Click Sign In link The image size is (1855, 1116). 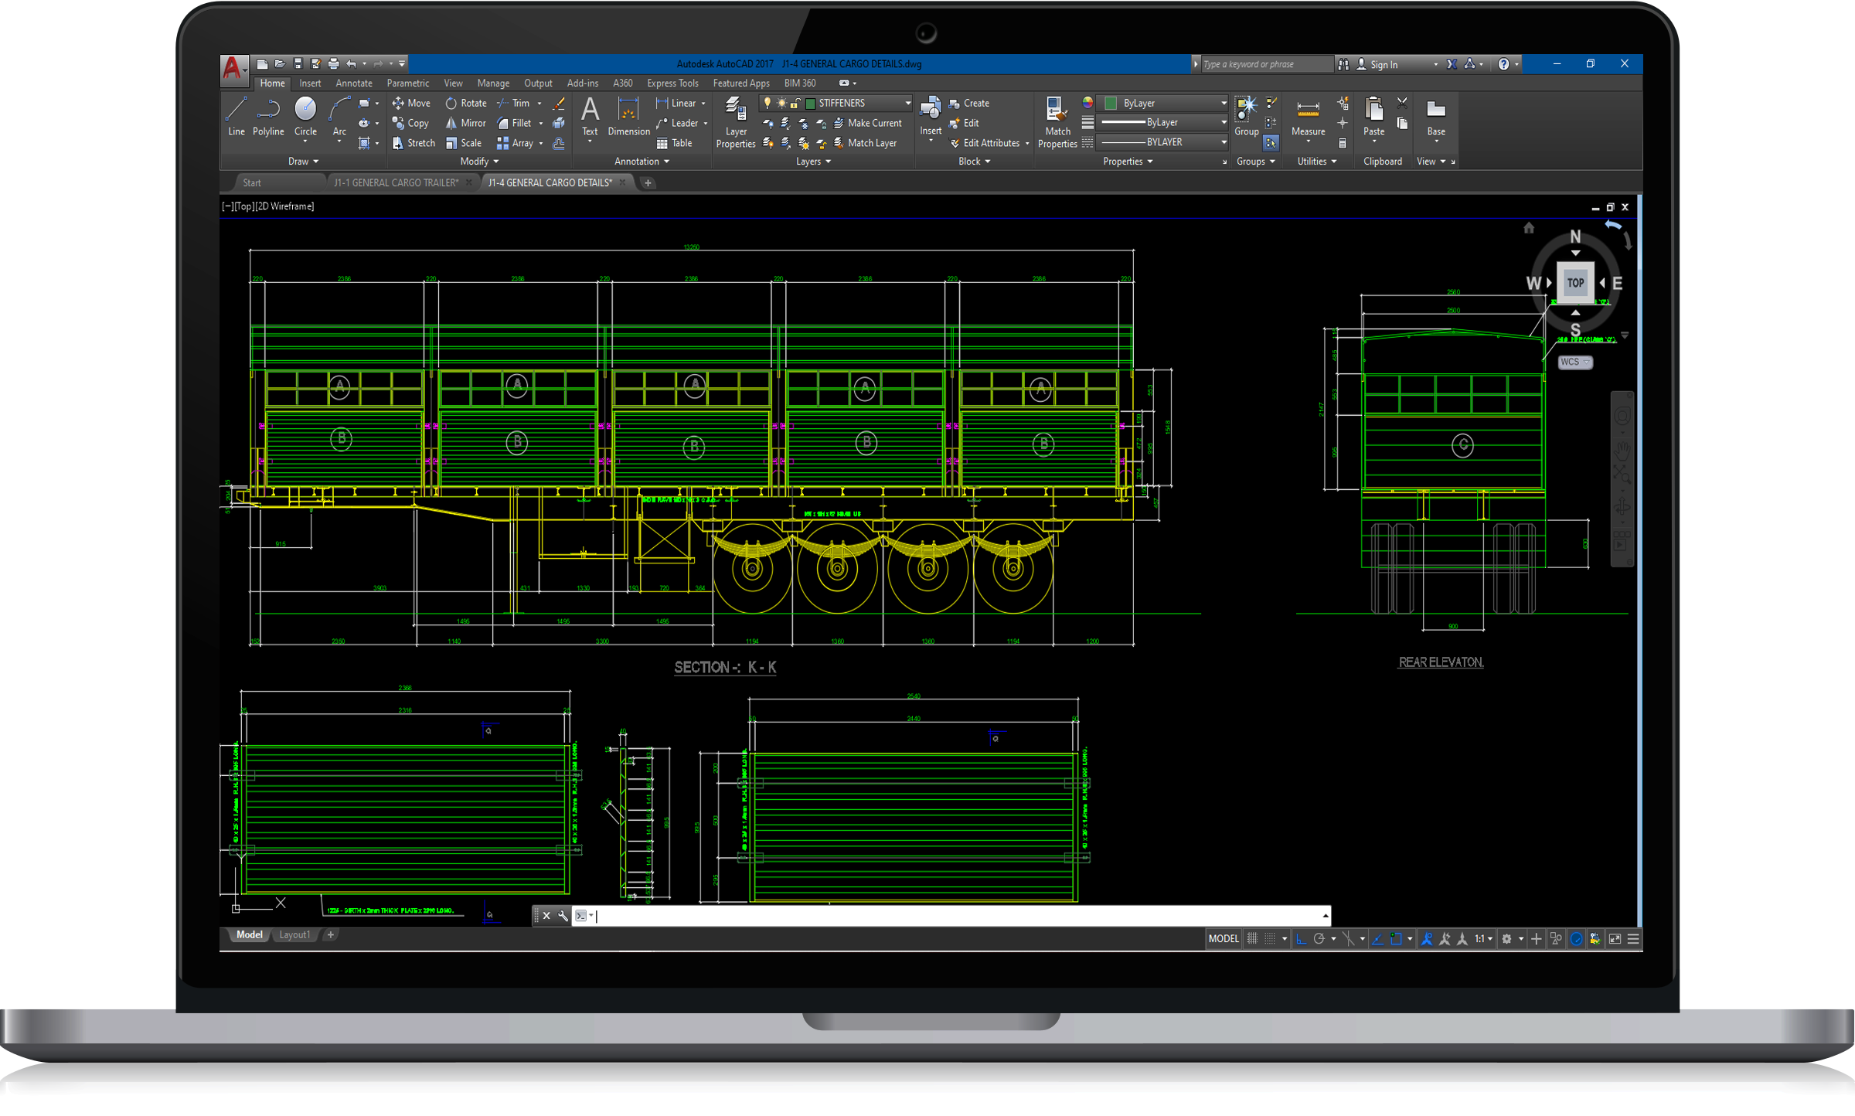coord(1383,65)
